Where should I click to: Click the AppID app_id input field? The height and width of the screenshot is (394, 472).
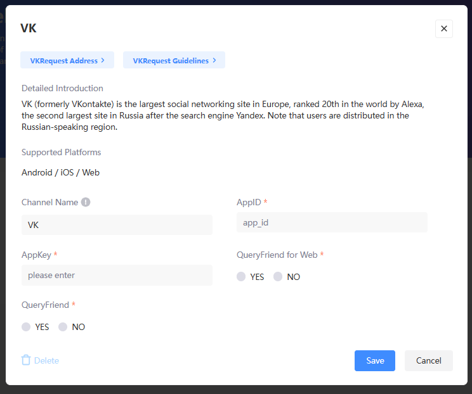[332, 222]
